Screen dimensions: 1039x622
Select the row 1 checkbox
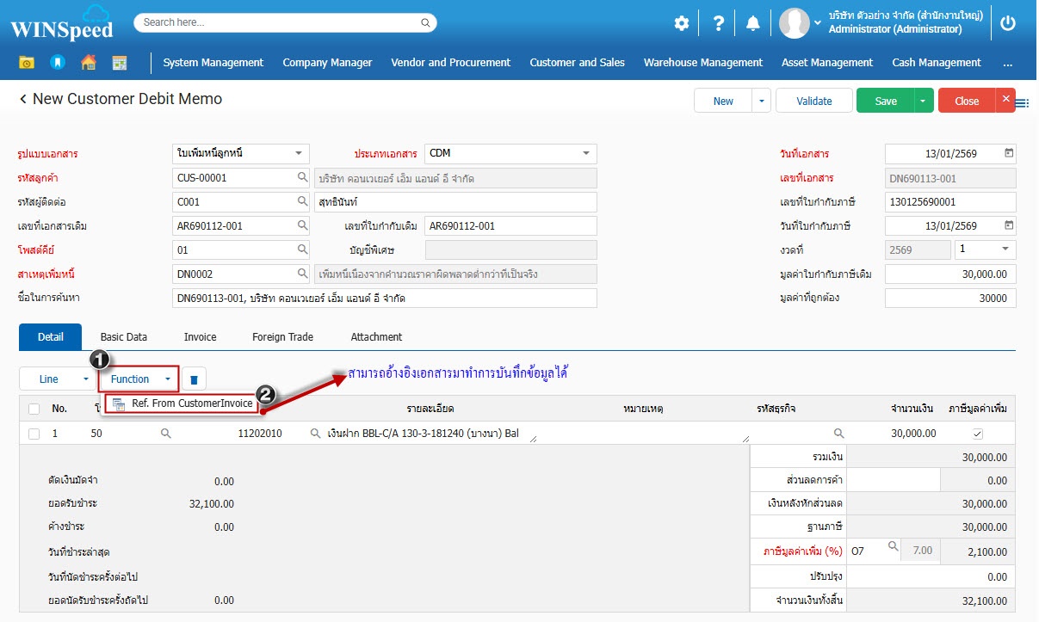point(34,434)
